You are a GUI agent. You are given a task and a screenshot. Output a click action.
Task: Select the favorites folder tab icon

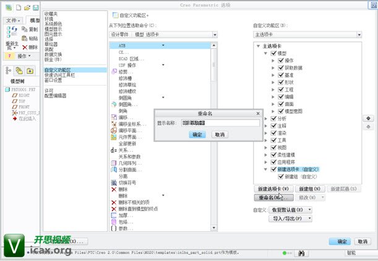pos(30,71)
